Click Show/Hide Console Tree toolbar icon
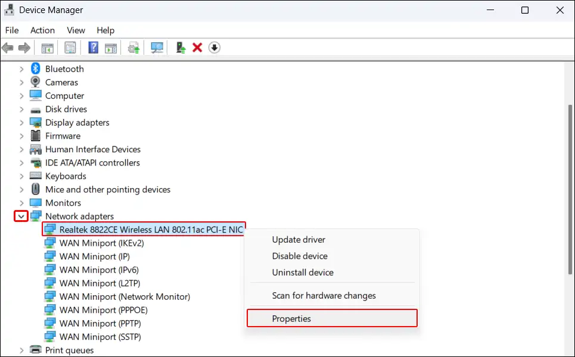Screen dimensions: 575x357 pyautogui.click(x=47, y=48)
